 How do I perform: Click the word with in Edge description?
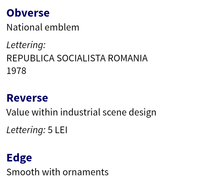click(51, 172)
